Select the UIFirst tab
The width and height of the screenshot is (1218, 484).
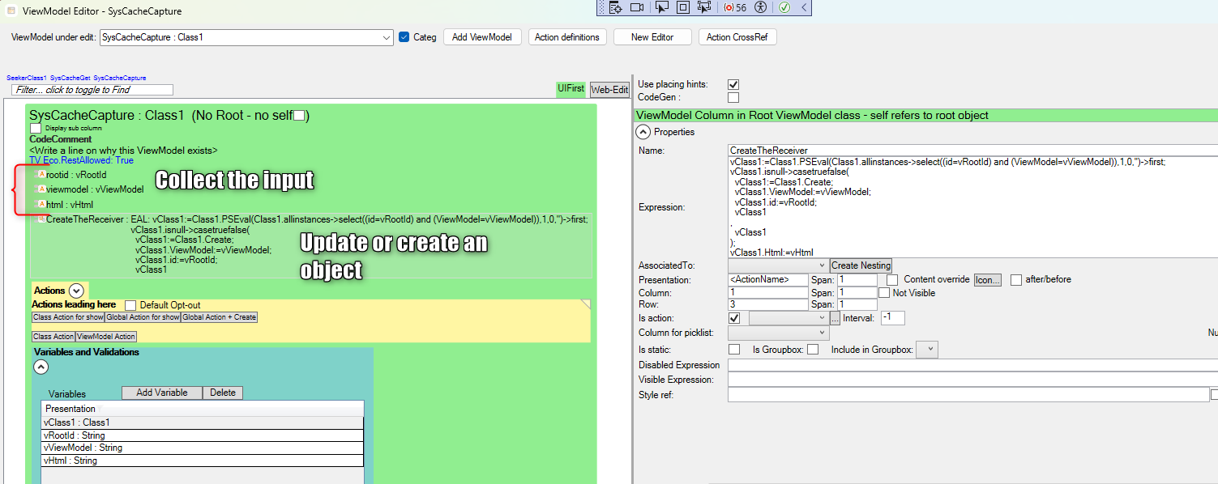571,89
